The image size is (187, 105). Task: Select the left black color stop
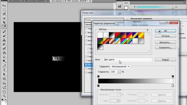(98, 85)
